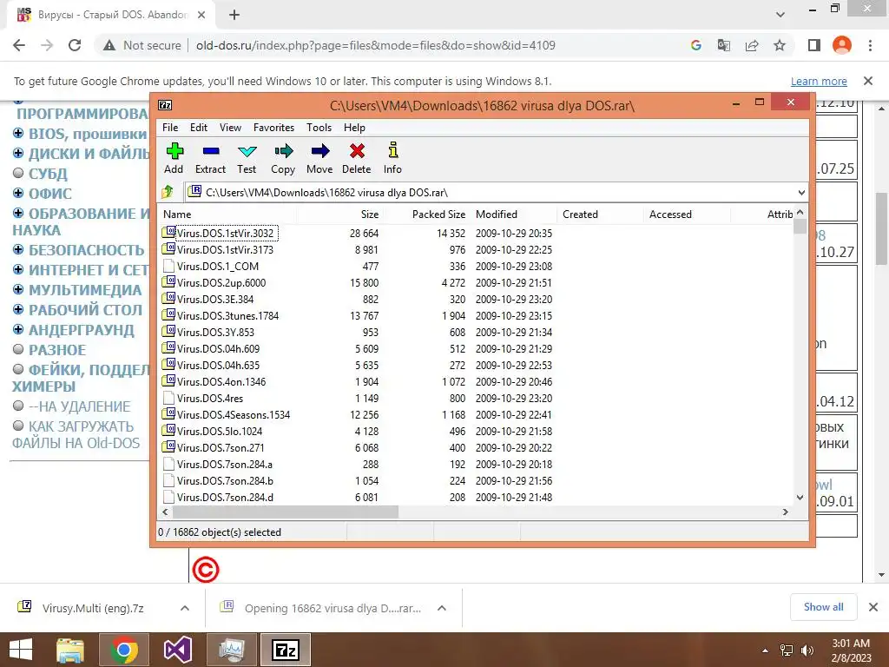Screen dimensions: 889x667
Task: Expand the БЕЗОПАСНОСТЬ category
Action: [x=18, y=249]
